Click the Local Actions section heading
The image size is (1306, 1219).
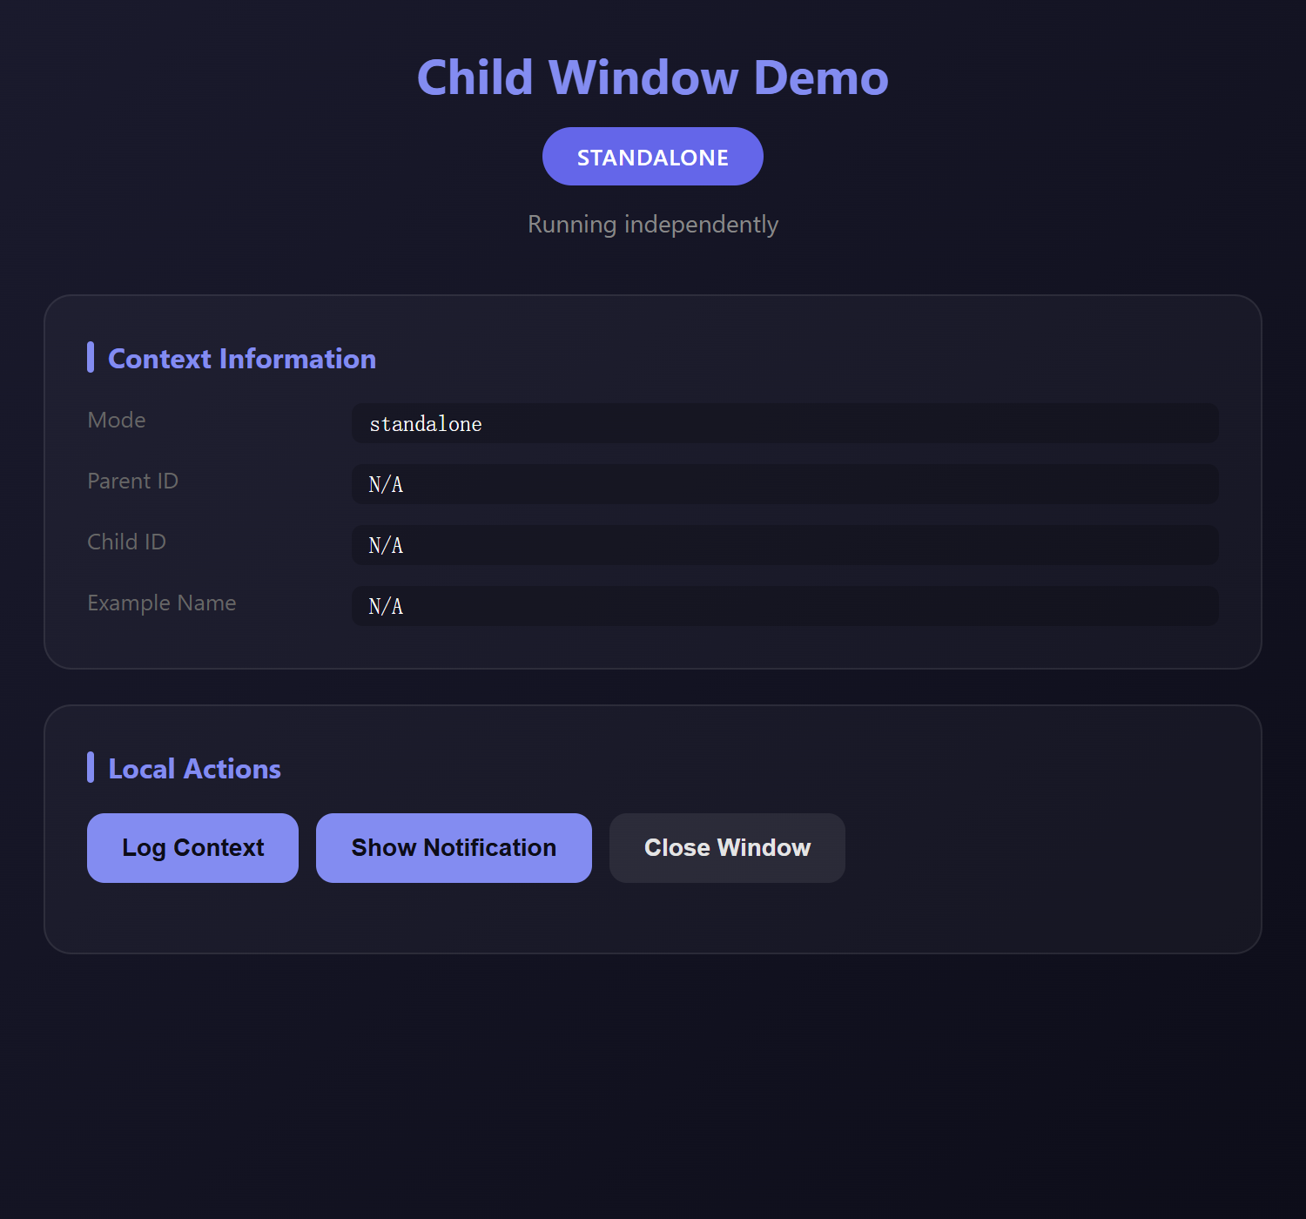click(193, 769)
